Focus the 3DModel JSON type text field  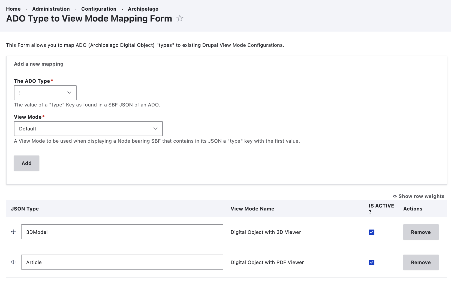click(x=122, y=232)
